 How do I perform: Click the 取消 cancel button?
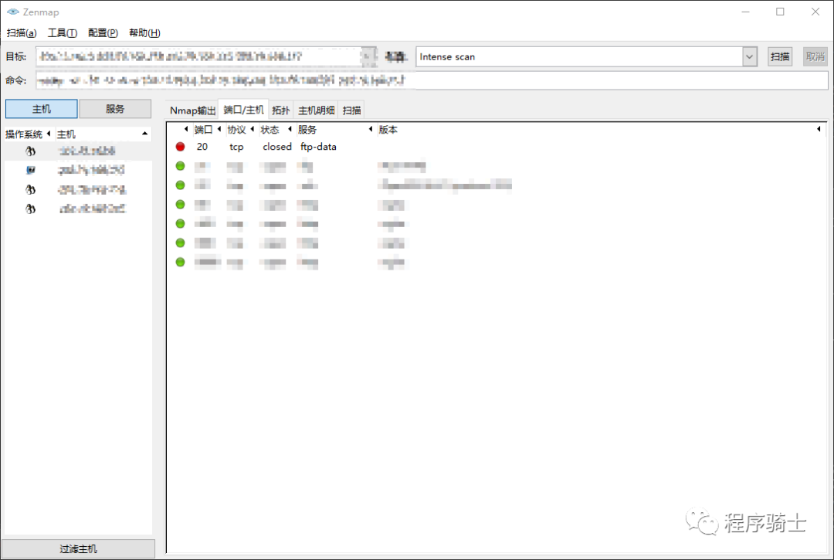[x=815, y=56]
